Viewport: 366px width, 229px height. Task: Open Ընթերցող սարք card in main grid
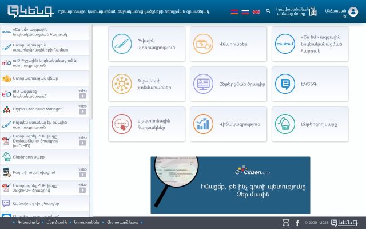tap(310, 124)
